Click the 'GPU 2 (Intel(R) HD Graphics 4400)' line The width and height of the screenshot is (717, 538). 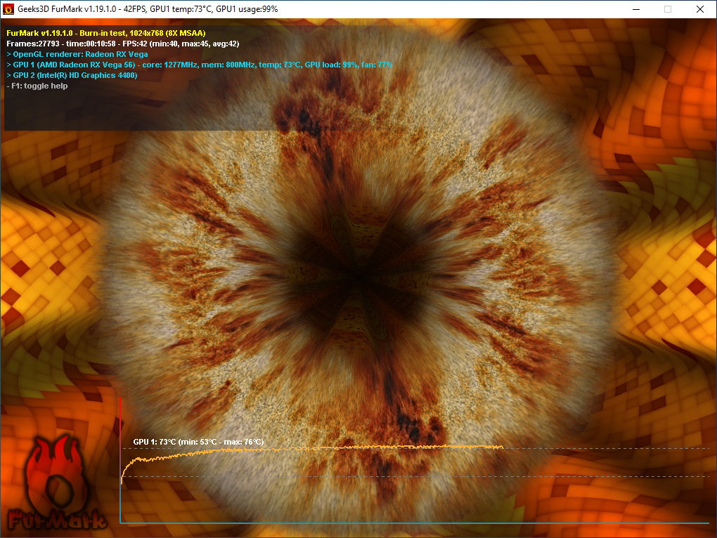(72, 75)
